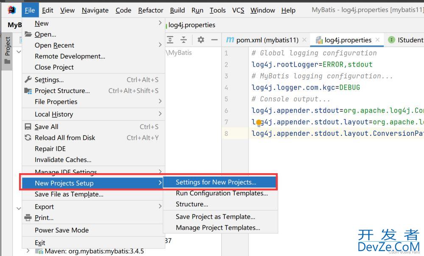Viewport: 424px width, 256px height.
Task: Click Expand All icon in Project toolbar
Action: coord(170,40)
